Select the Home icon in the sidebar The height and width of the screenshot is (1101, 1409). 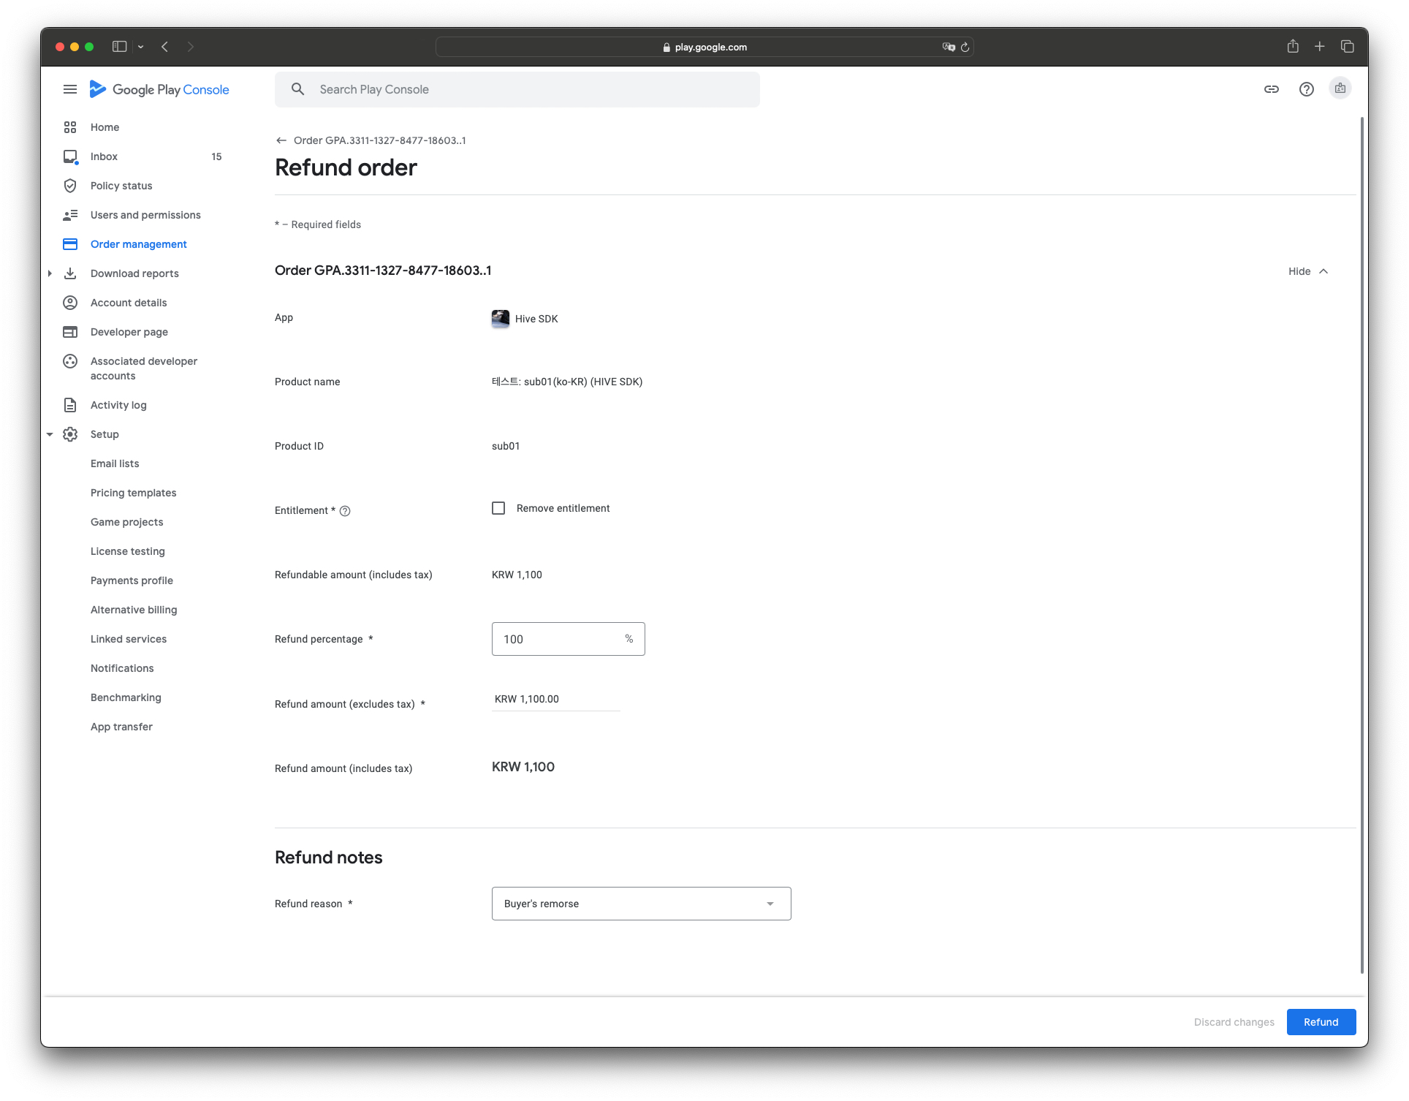coord(70,126)
